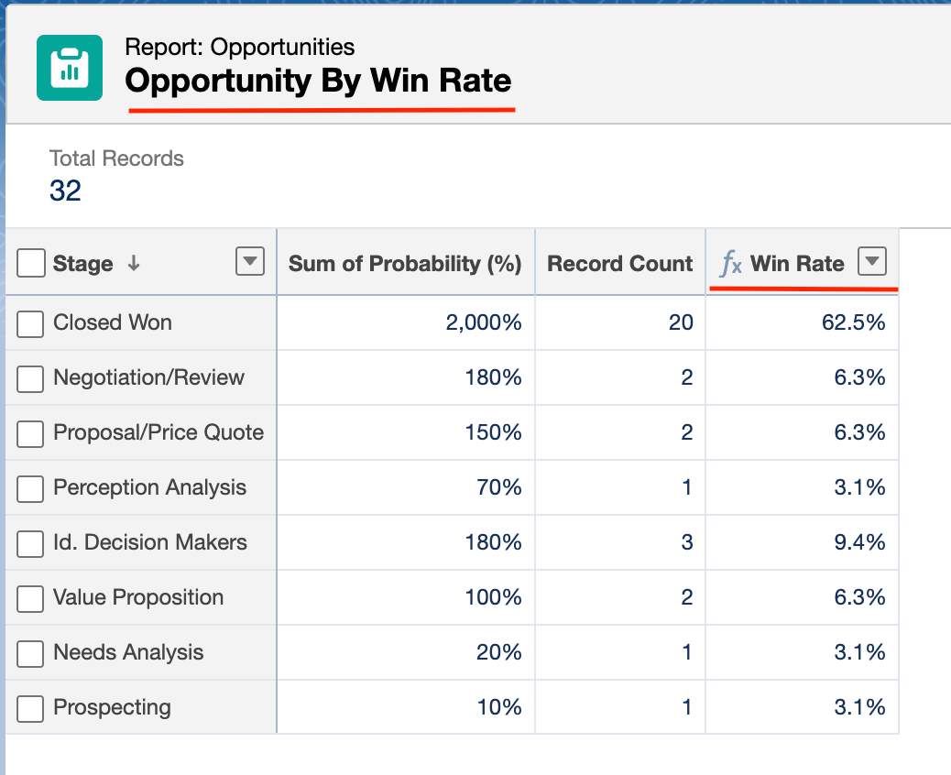Image resolution: width=951 pixels, height=775 pixels.
Task: Click the green report icon
Action: point(70,68)
